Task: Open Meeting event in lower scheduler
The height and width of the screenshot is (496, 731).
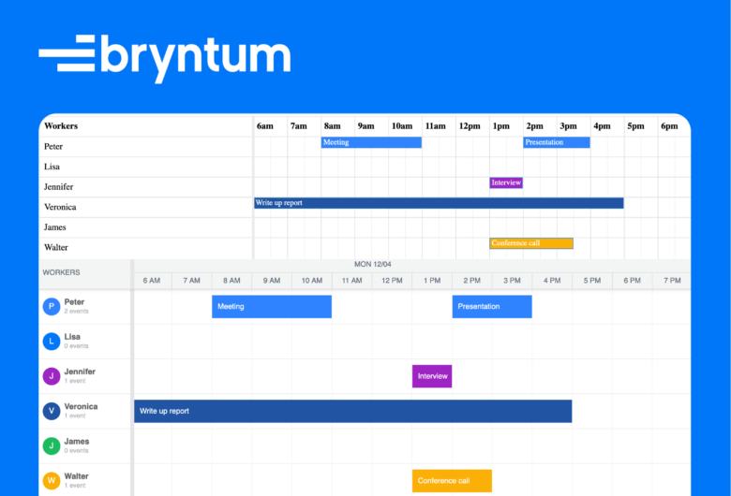Action: [272, 306]
